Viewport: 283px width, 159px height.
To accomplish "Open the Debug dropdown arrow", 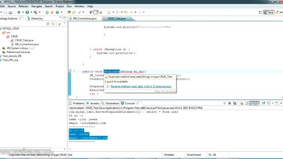I will (23, 12).
